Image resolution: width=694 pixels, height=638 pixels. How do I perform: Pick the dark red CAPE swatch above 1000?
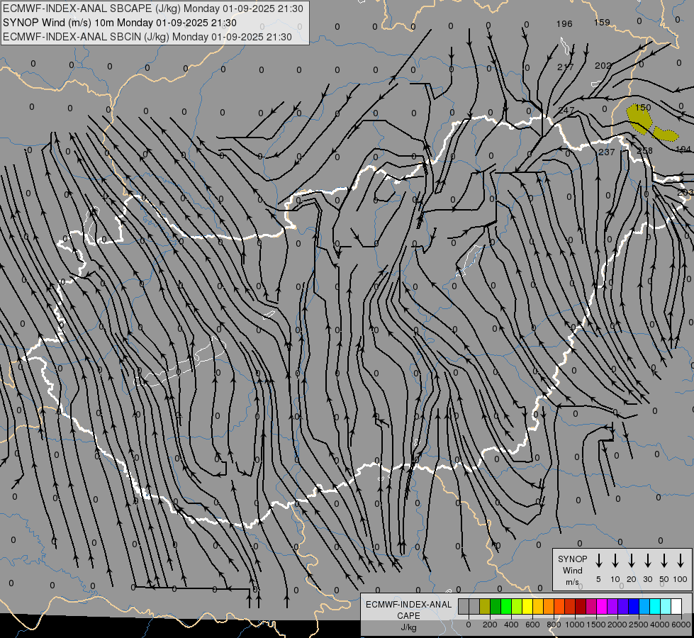pos(581,606)
